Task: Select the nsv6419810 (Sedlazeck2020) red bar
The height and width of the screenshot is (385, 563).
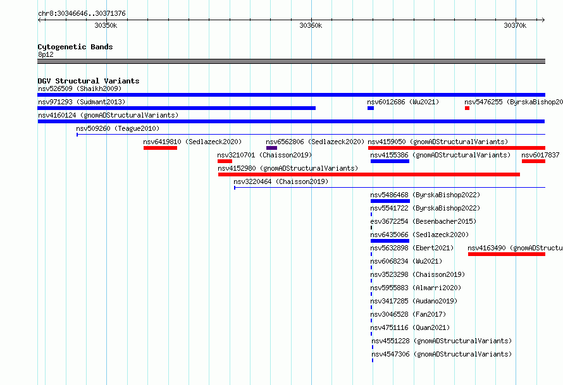Action: pos(160,148)
